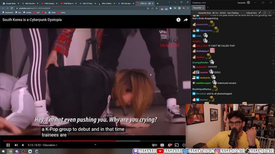Open the Lofi bookmark

pos(37,12)
